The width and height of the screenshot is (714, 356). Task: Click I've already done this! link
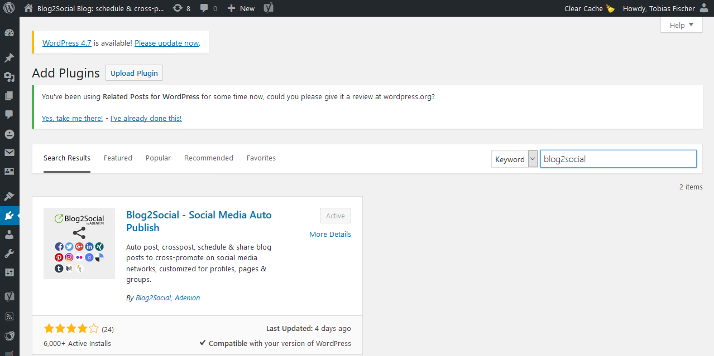coord(146,118)
